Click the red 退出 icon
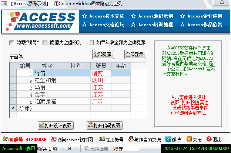The image size is (231, 153). click(x=209, y=139)
